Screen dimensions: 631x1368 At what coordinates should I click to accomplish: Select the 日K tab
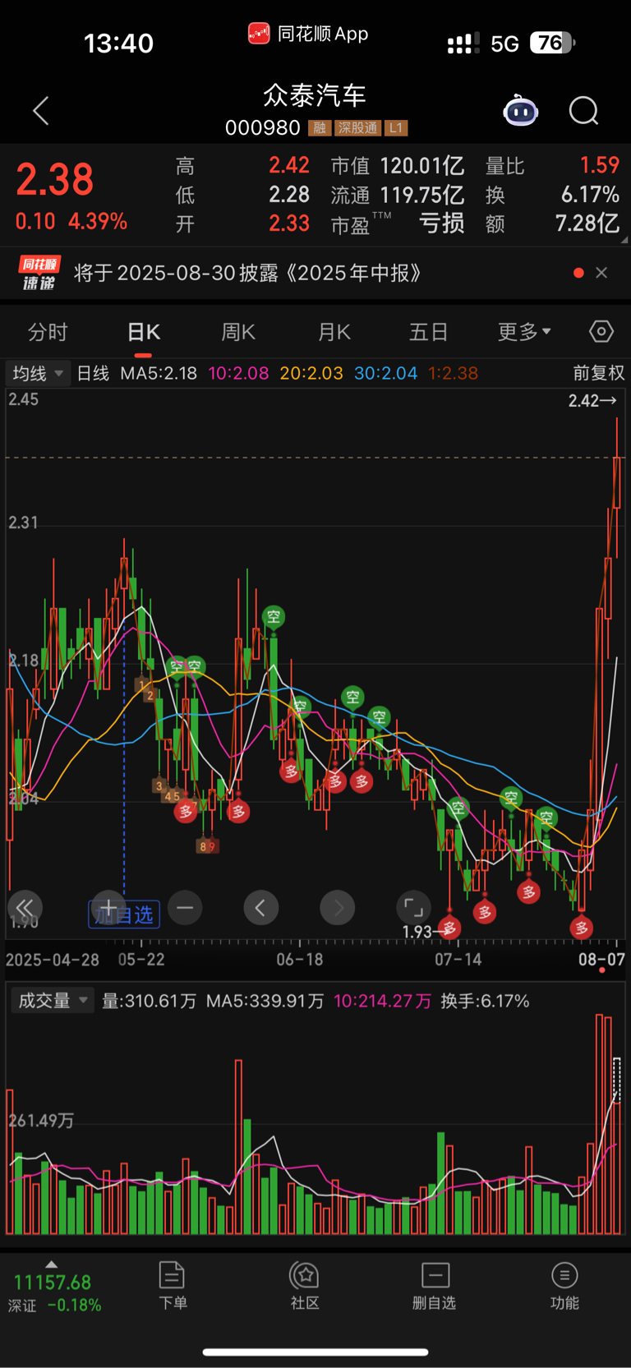point(143,332)
